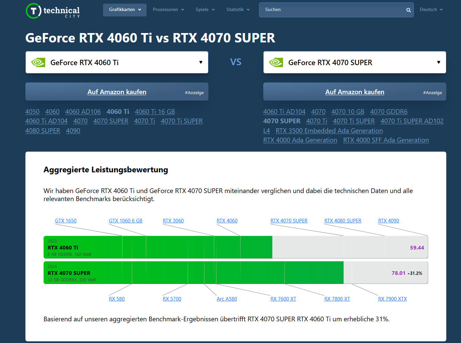The image size is (461, 343).
Task: Open the 4070 10 GB link
Action: (x=348, y=112)
